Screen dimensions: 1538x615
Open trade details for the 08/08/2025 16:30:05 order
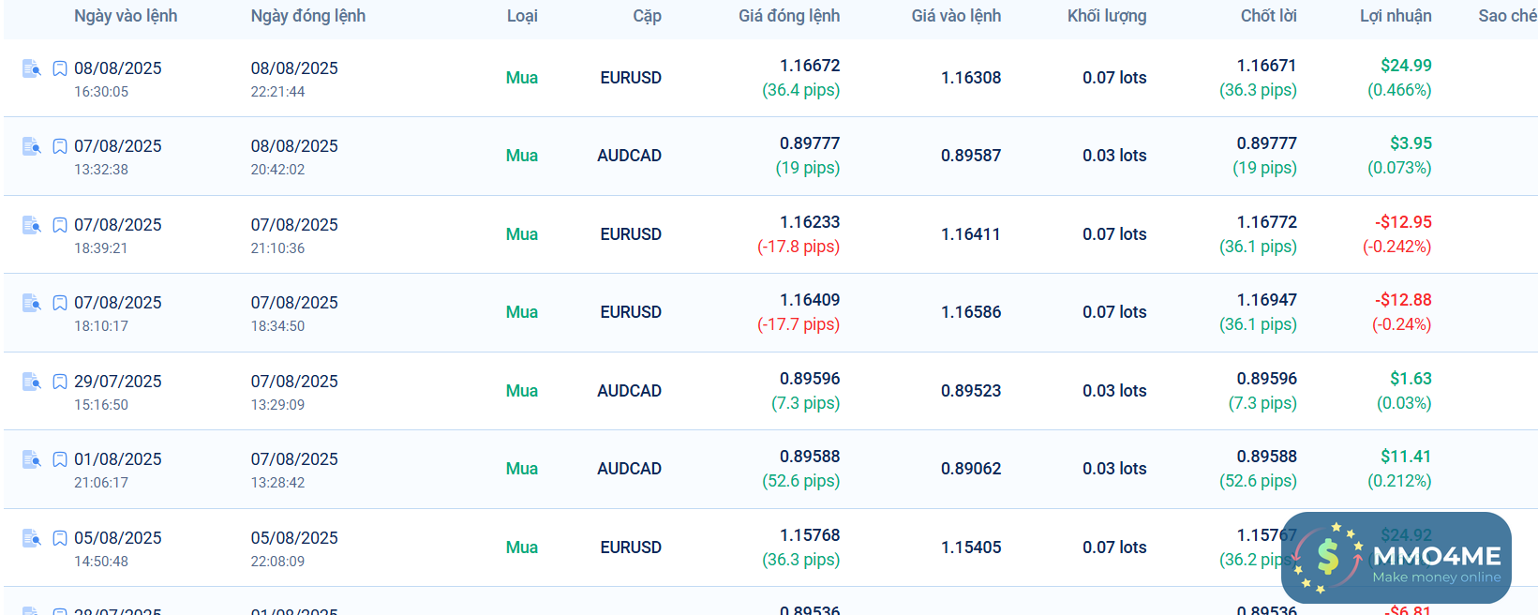[31, 68]
